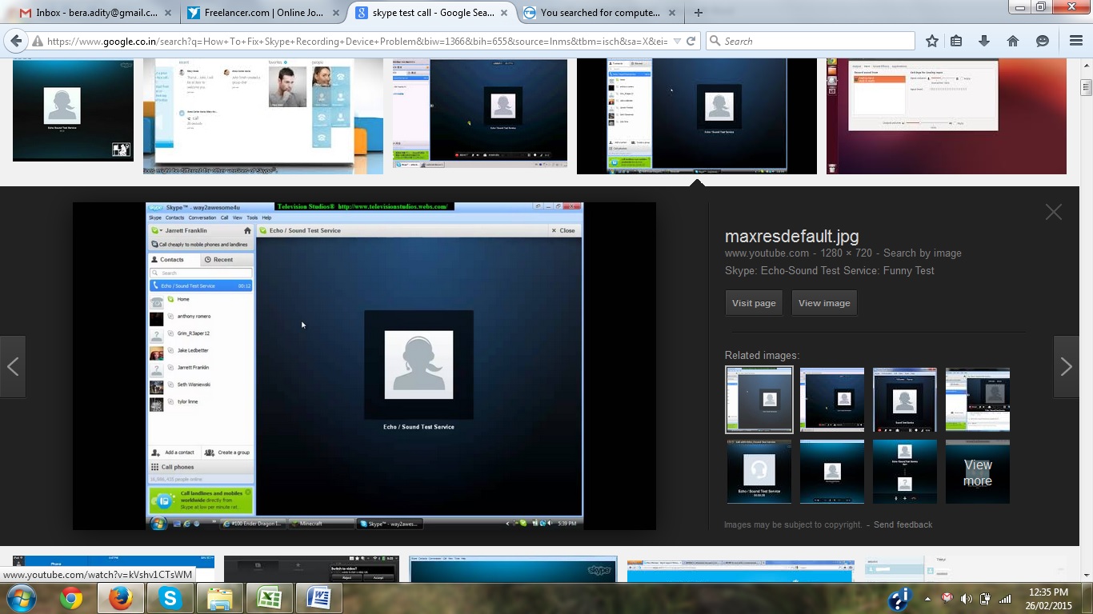This screenshot has width=1093, height=614.
Task: Reload the current page
Action: (x=691, y=41)
